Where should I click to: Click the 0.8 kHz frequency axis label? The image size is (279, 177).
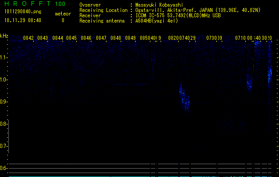4,124
